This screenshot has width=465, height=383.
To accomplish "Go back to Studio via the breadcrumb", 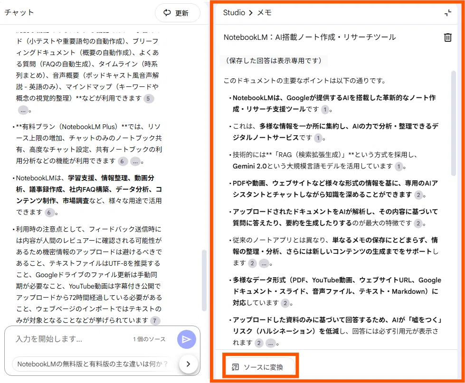I will pos(234,13).
